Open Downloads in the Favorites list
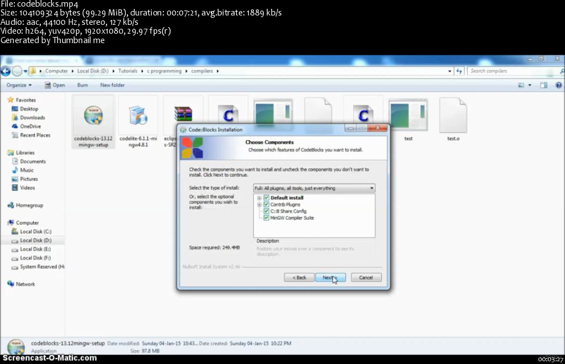 (29, 118)
